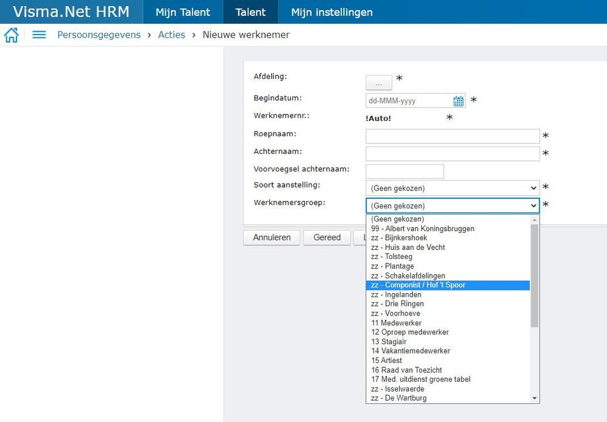Collapse the Werknemersgroep dropdown
This screenshot has width=607, height=422.
[x=452, y=206]
